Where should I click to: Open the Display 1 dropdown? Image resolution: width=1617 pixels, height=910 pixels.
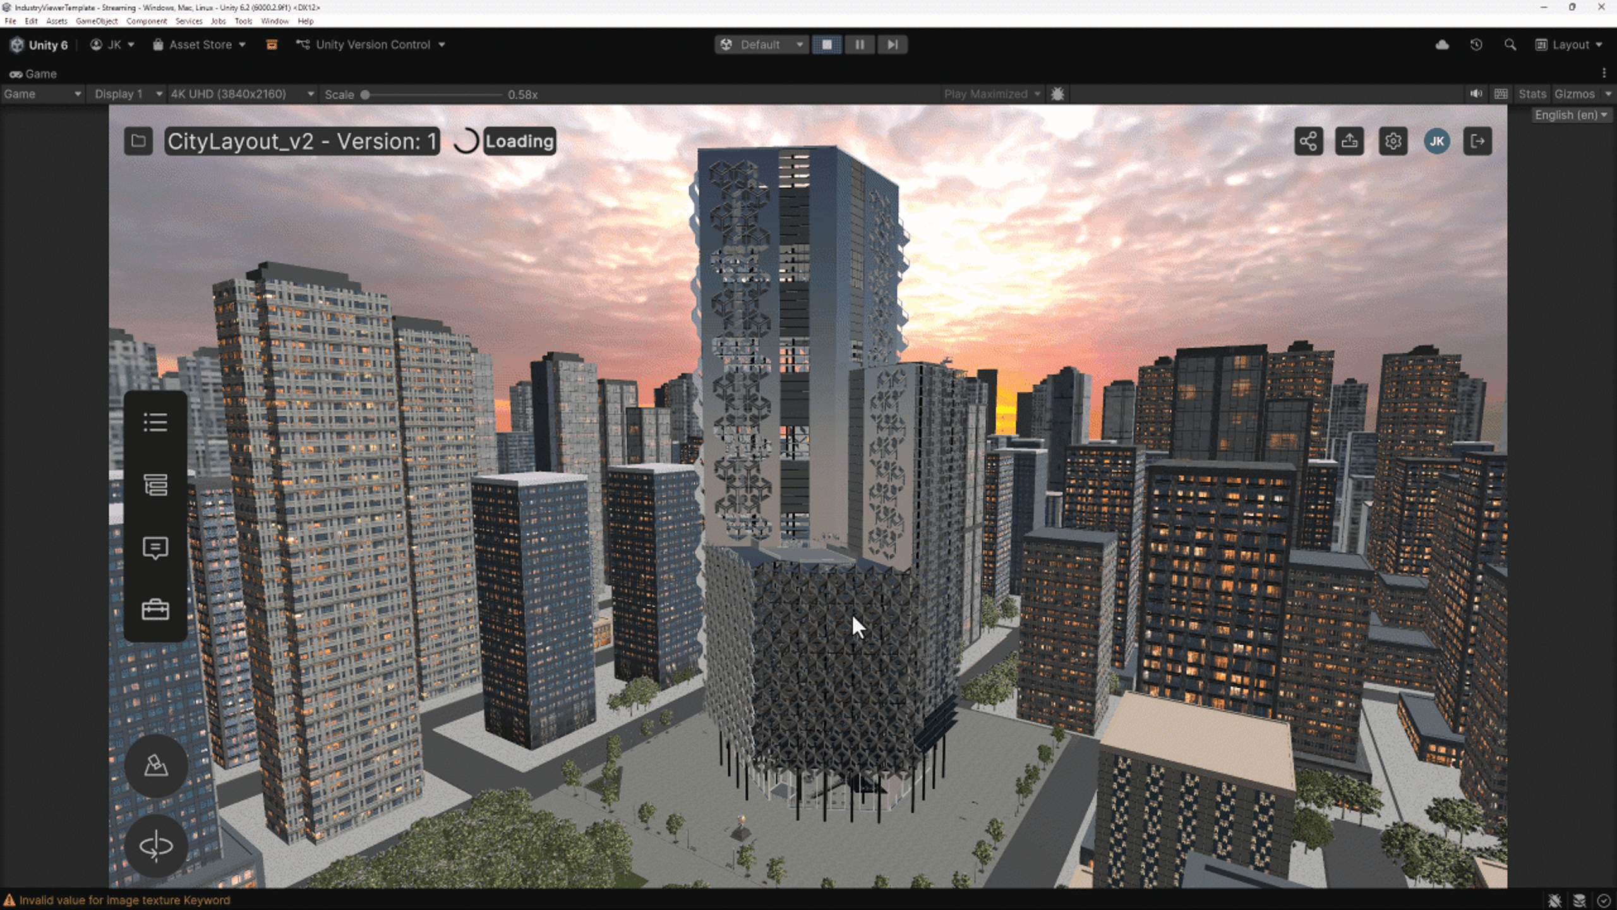[128, 94]
